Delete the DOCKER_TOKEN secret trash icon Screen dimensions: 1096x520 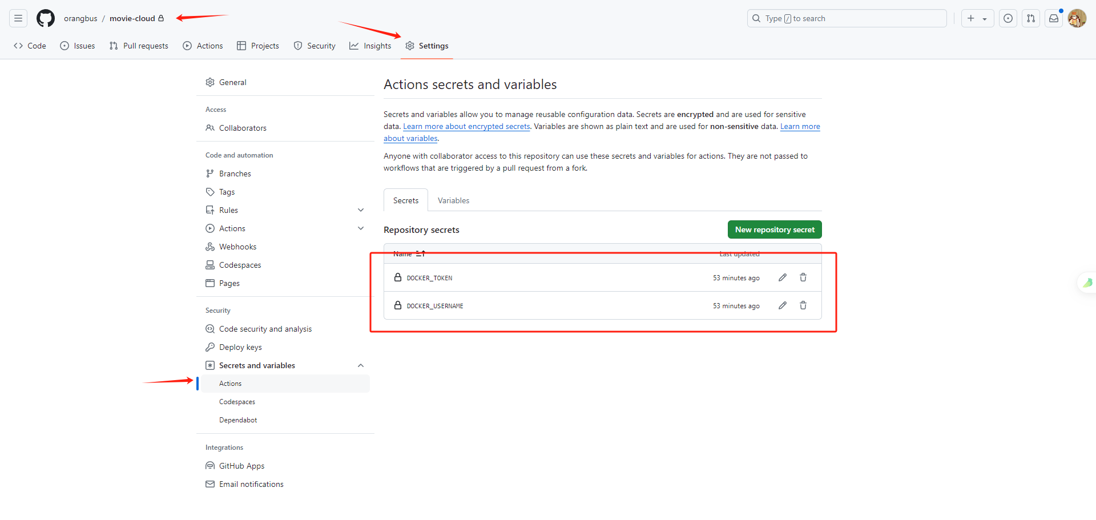point(803,277)
